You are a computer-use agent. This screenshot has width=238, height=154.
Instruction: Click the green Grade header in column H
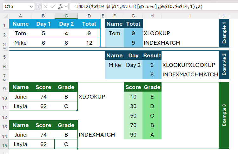click(x=152, y=87)
